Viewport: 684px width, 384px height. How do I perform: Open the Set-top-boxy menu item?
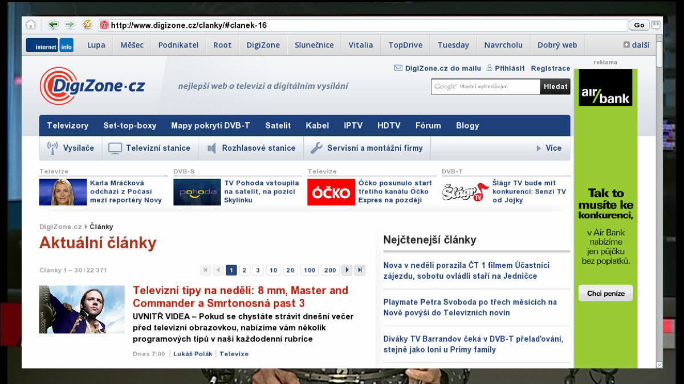point(130,126)
